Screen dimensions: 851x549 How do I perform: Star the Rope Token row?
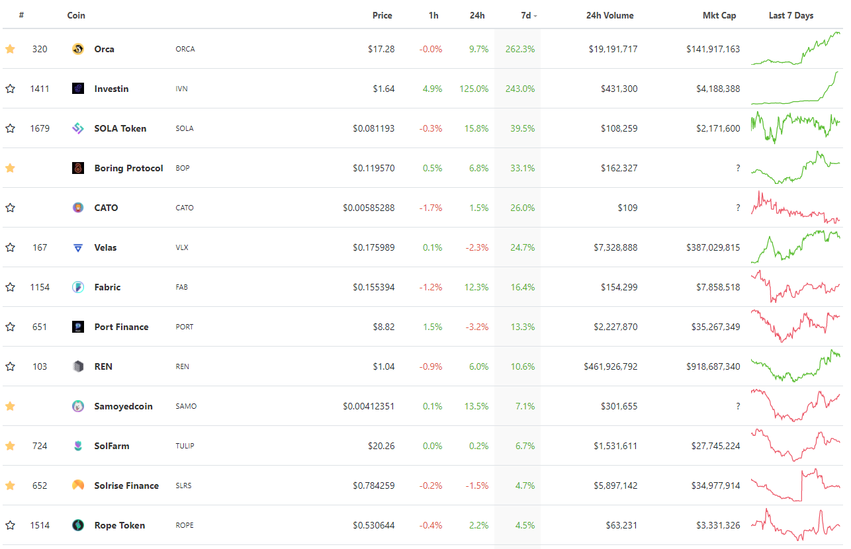[10, 525]
